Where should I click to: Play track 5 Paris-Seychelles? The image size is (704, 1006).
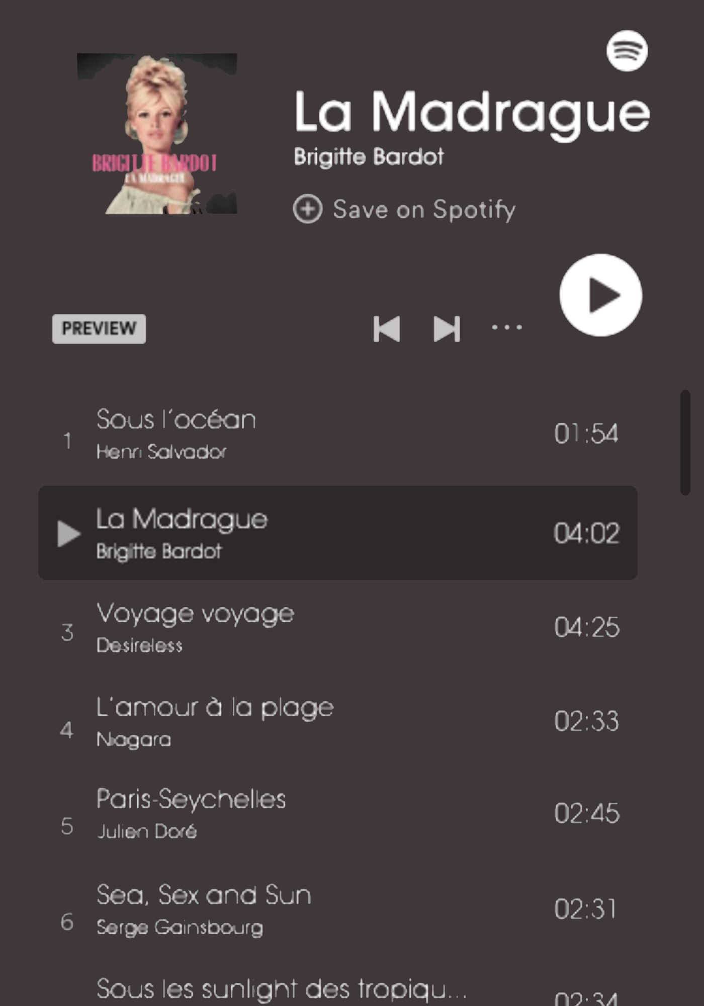[338, 814]
